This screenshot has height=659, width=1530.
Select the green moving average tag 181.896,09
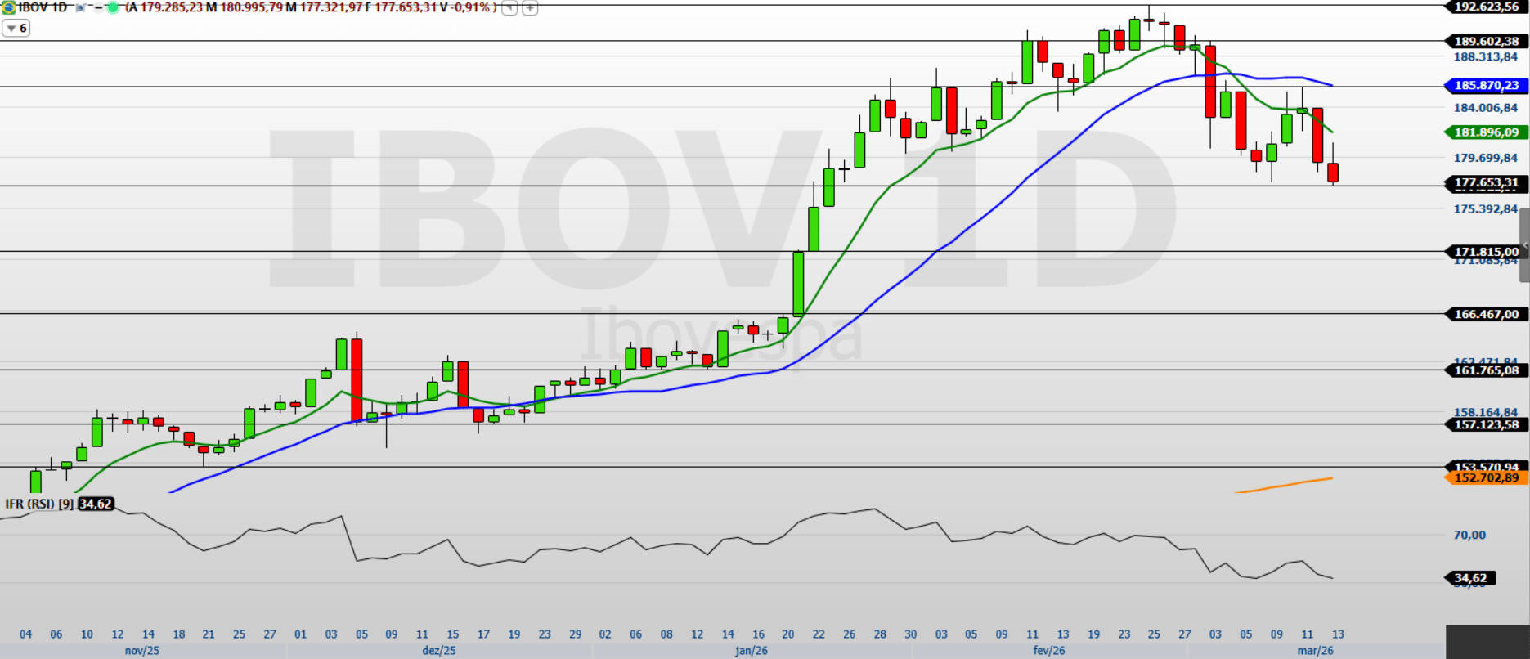click(1486, 132)
